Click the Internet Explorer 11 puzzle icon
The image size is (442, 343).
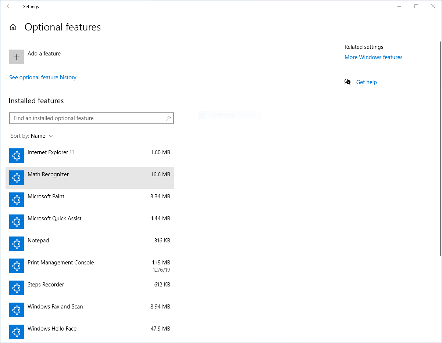point(17,156)
